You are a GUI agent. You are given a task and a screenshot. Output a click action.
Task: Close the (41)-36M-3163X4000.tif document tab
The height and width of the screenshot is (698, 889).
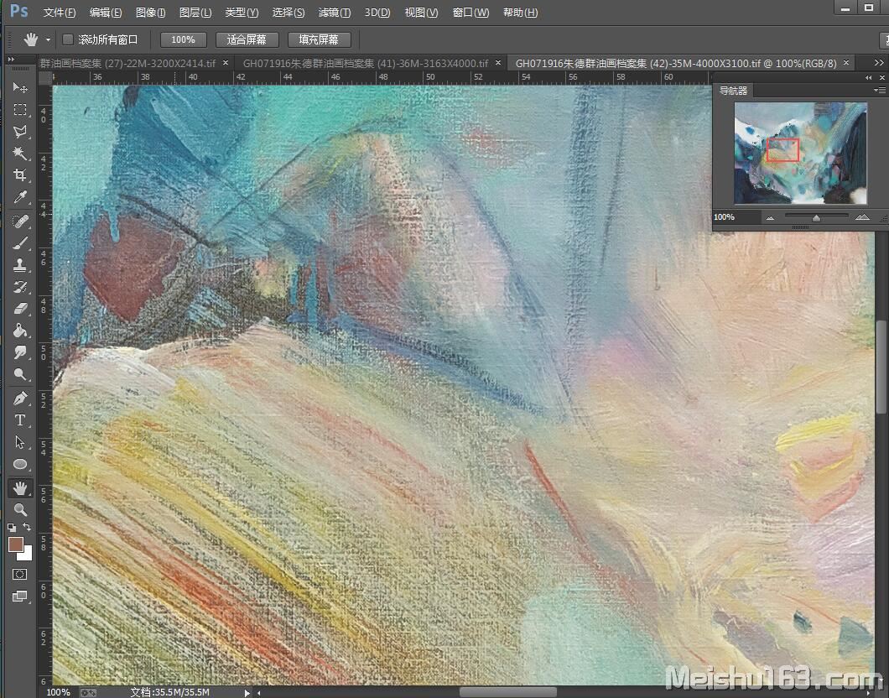click(498, 63)
